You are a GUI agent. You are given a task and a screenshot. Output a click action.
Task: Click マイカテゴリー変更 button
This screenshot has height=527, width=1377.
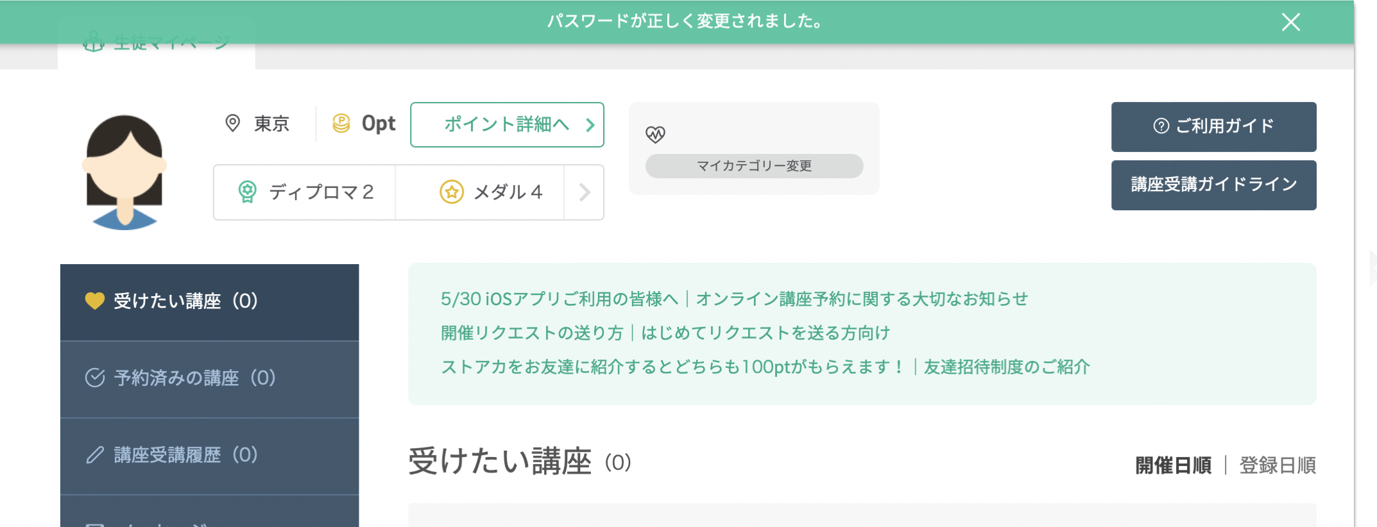pos(754,166)
